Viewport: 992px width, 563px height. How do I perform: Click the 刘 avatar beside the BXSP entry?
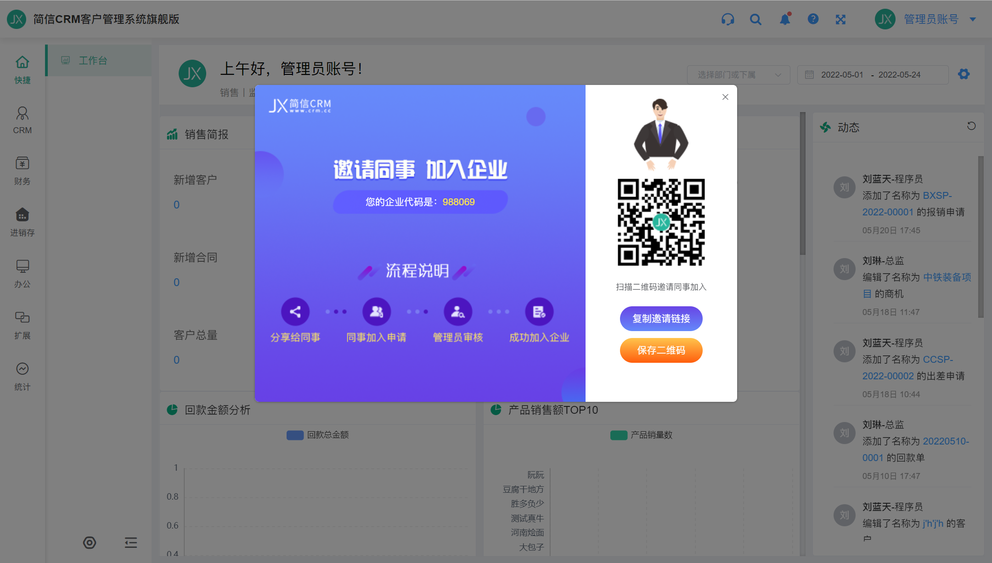coord(844,187)
